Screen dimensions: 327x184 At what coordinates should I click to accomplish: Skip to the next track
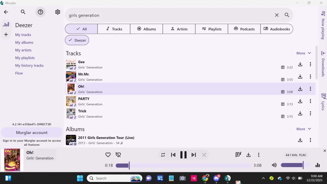tap(194, 155)
